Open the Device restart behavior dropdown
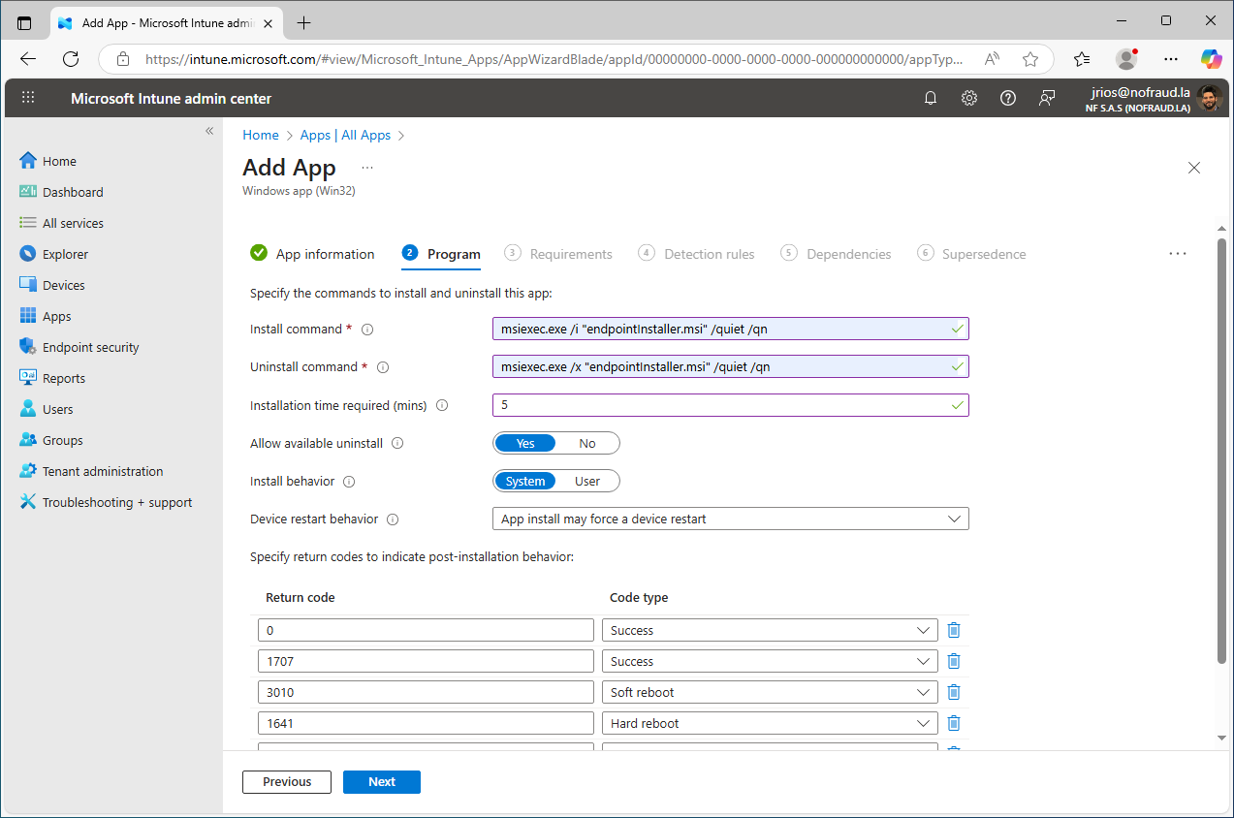Screen dimensions: 1234x818 coord(731,519)
